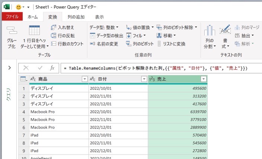Expand the 1行目をヘッダーとして使用 dropdown arrow

(48, 46)
